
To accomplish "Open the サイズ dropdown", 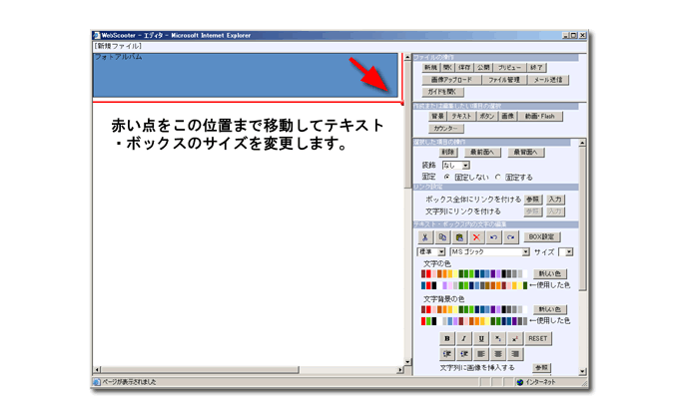I will 566,252.
